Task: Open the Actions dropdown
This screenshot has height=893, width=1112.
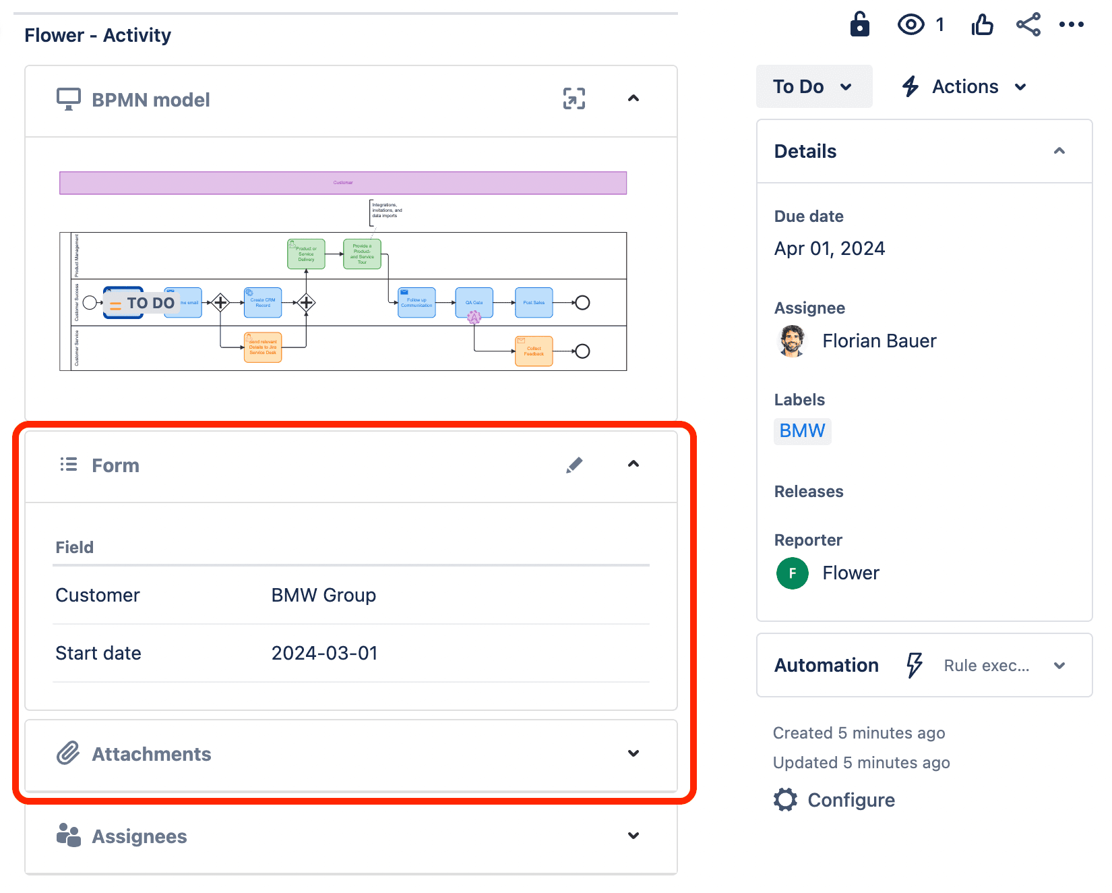Action: click(x=964, y=86)
